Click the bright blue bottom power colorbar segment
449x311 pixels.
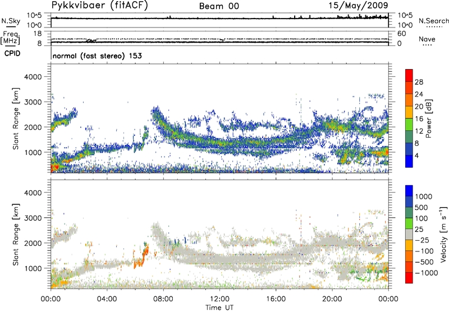(409, 162)
